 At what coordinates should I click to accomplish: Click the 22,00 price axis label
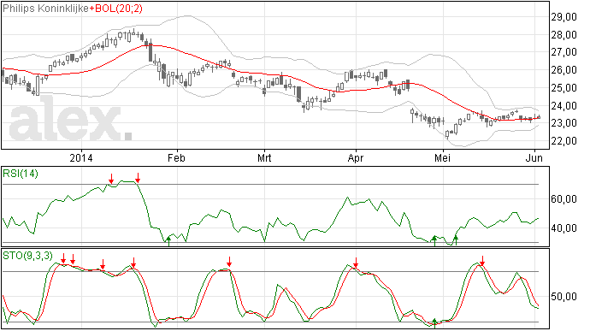pos(563,141)
